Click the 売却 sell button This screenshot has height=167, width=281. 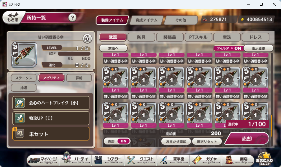click(247, 139)
